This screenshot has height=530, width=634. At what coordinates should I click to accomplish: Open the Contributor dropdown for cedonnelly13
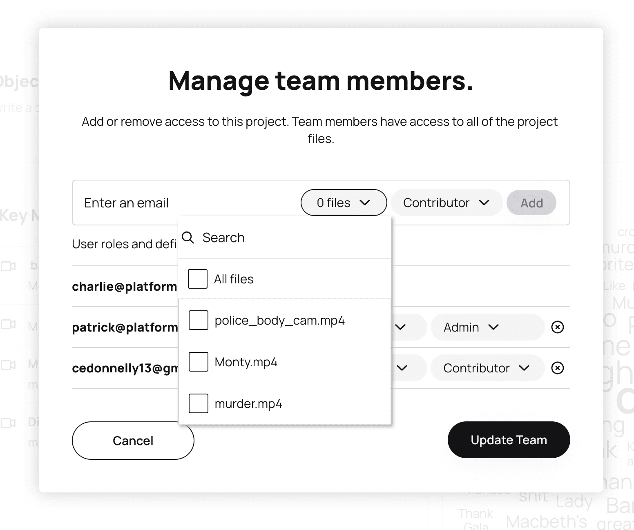point(487,368)
